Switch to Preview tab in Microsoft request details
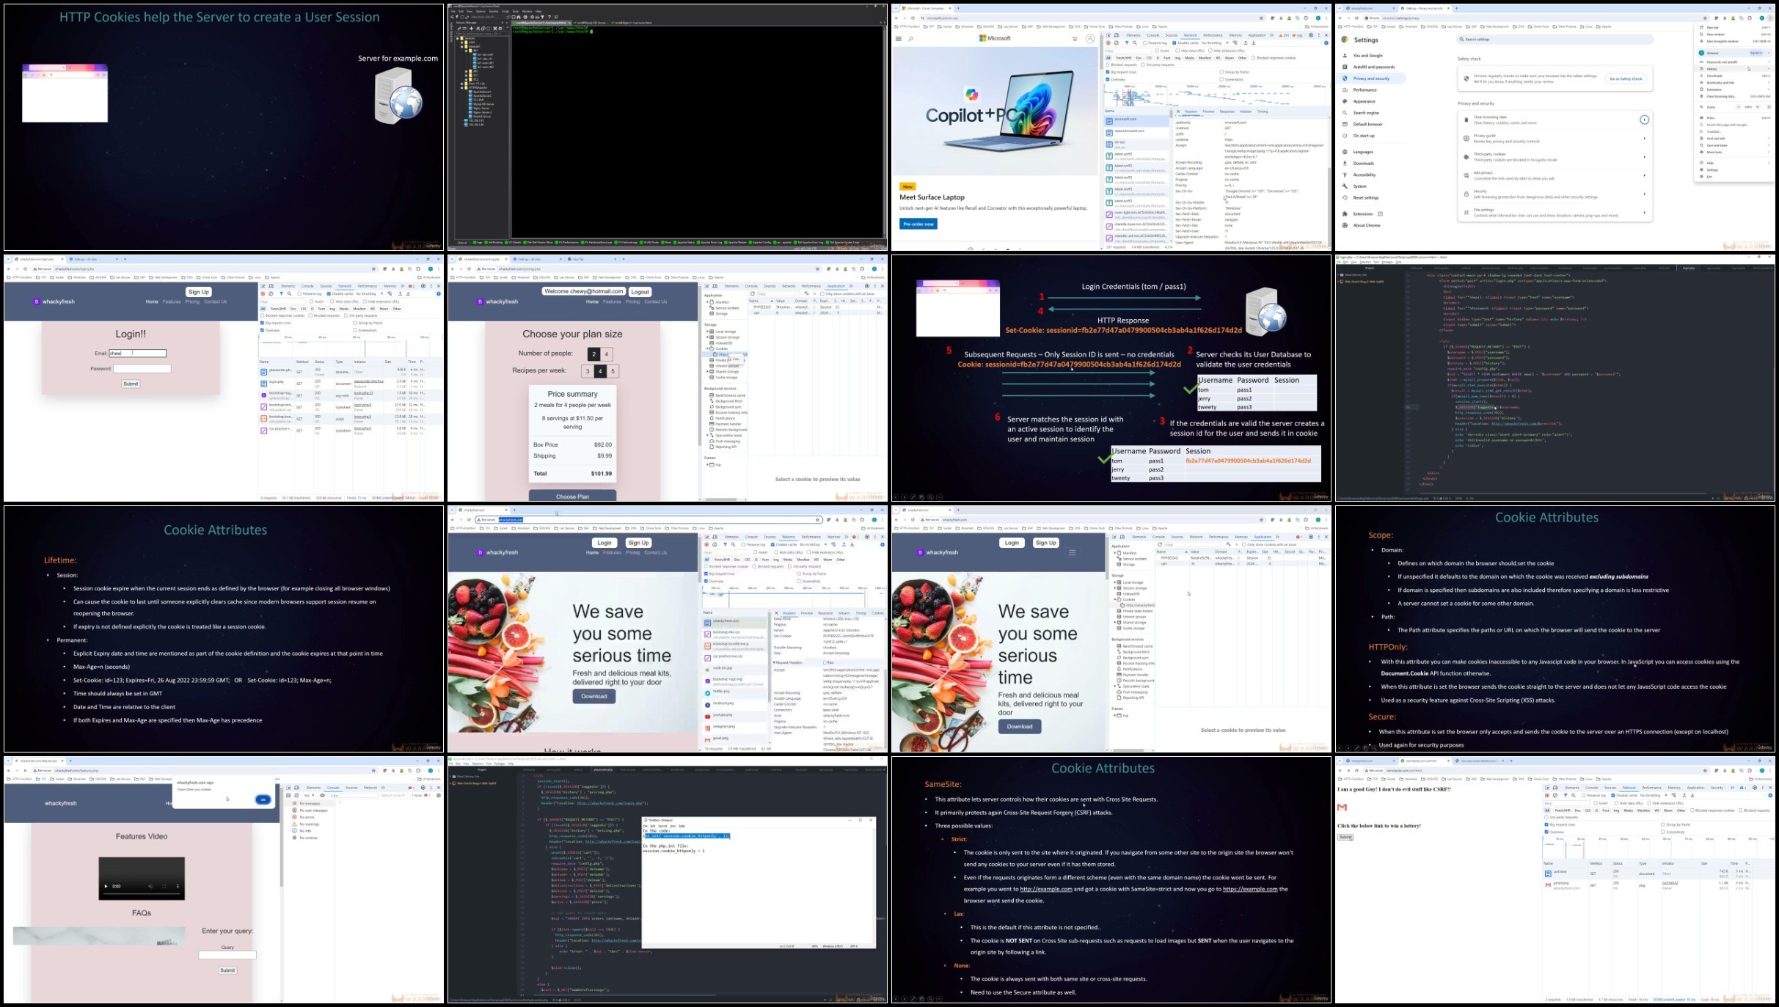Screen dimensions: 1779x1007 coord(1208,111)
